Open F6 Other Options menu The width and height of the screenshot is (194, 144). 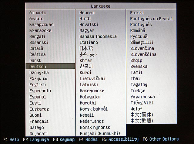coord(161,139)
